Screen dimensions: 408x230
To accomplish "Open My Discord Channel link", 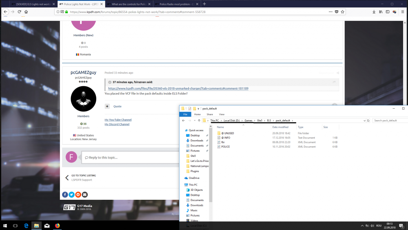I will (x=117, y=124).
